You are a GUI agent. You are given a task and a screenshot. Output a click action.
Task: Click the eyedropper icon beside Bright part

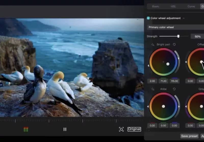pos(153,45)
